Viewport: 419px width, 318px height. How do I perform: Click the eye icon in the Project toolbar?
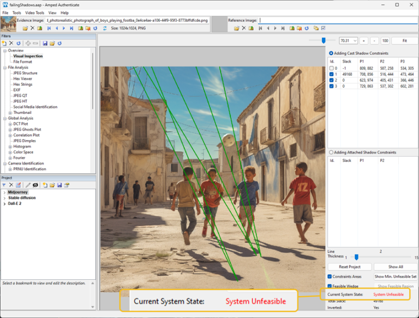click(35, 185)
